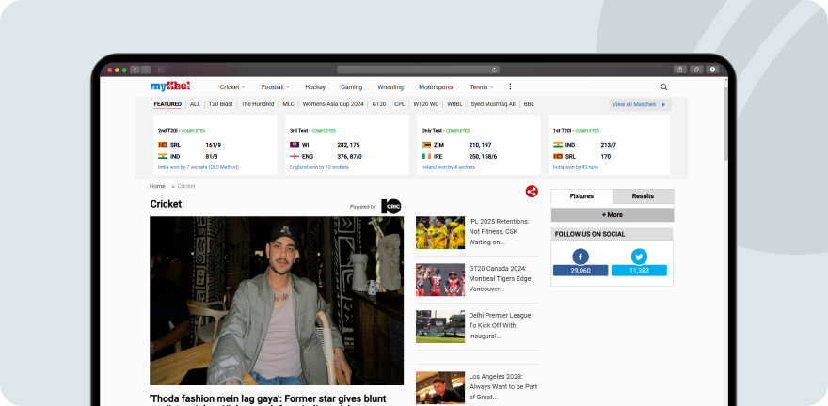Click the browser downloads icon

tap(712, 70)
